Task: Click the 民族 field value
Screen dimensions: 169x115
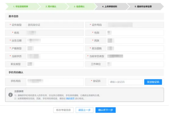Action: click(135, 41)
